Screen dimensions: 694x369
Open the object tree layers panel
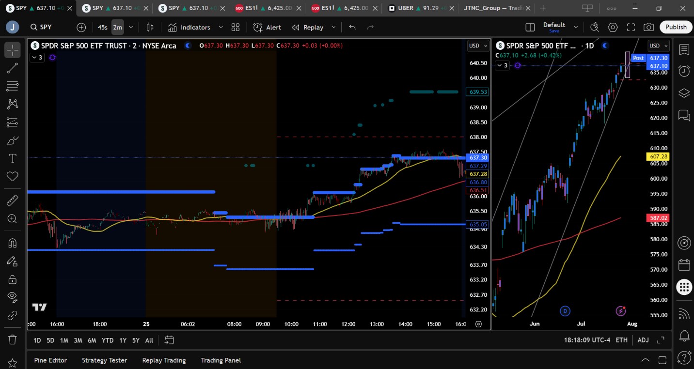click(x=684, y=93)
